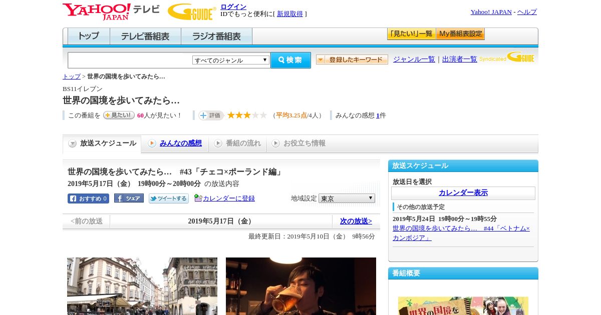Click the G-GUIDE logo in the header

point(192,11)
